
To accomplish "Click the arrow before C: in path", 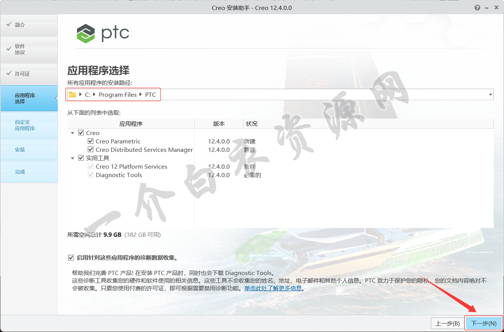I will (80, 94).
